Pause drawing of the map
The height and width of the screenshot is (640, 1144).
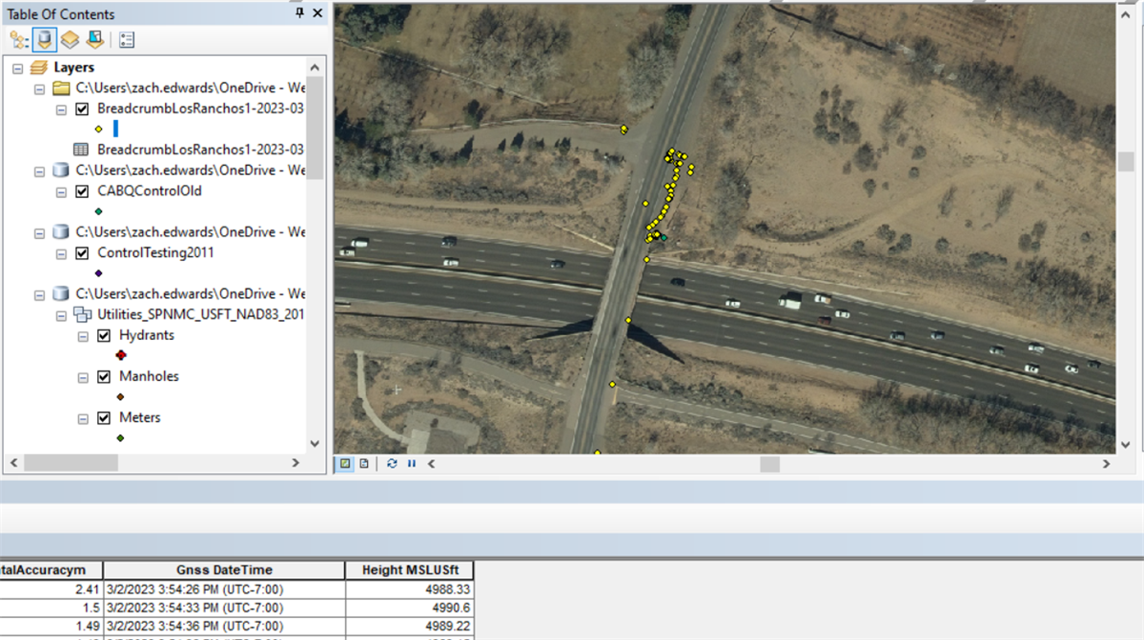tap(411, 464)
